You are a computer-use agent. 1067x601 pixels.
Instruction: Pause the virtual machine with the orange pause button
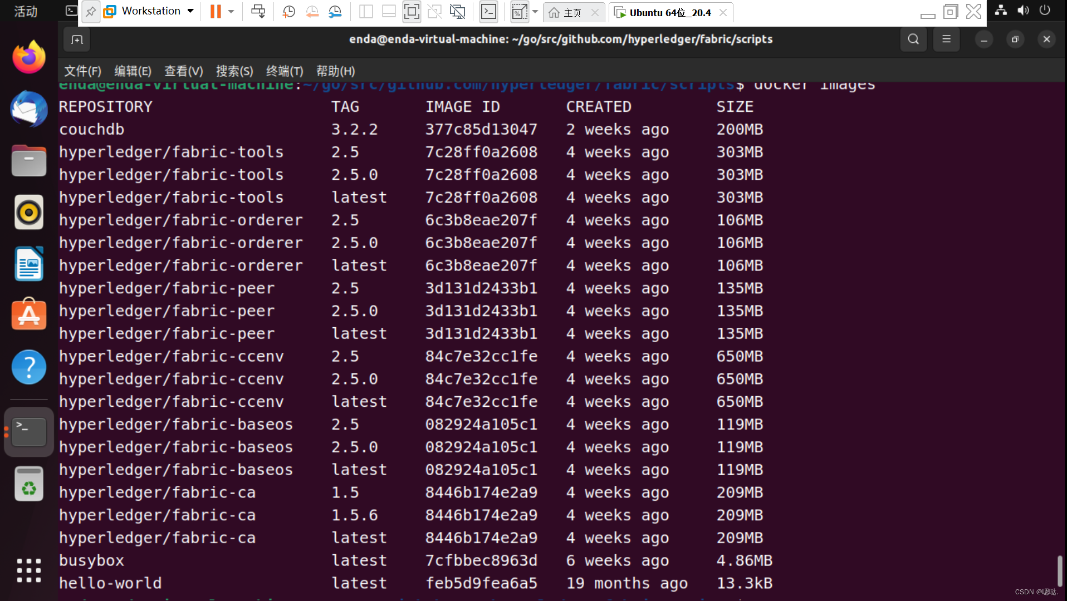(216, 11)
